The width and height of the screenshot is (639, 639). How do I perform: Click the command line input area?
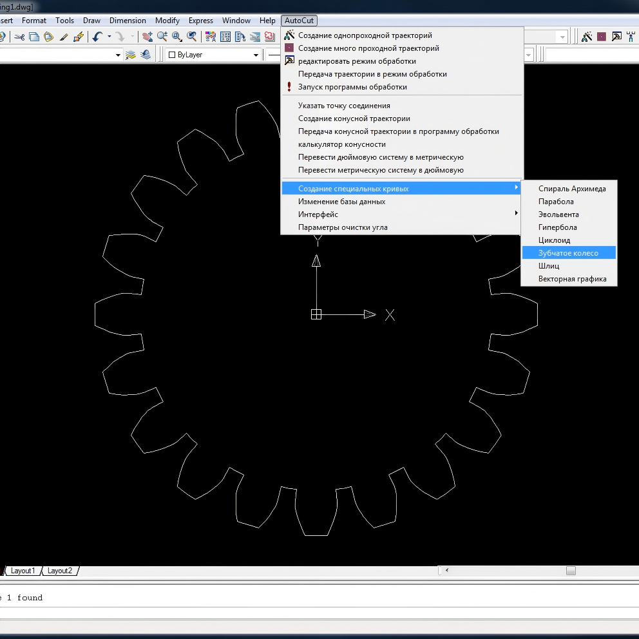319,613
